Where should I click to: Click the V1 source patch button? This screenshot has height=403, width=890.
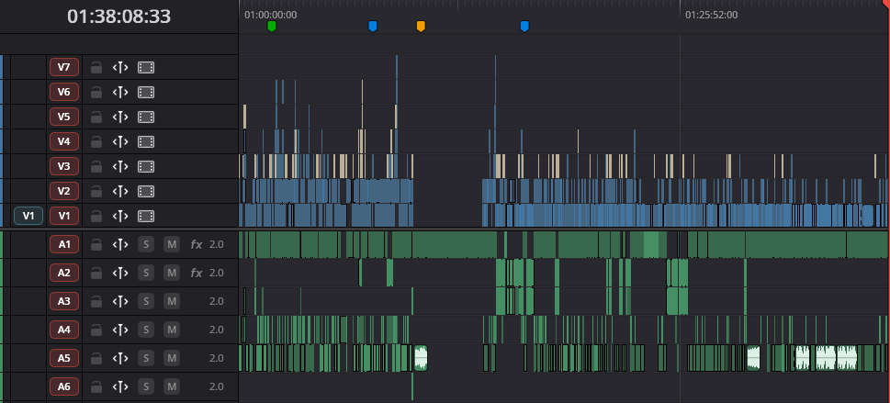[x=28, y=217]
